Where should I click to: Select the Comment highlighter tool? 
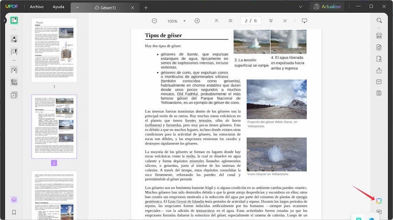pyautogui.click(x=14, y=39)
